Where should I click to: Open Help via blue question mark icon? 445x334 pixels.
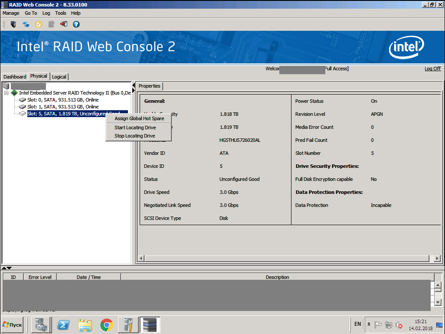pyautogui.click(x=76, y=24)
